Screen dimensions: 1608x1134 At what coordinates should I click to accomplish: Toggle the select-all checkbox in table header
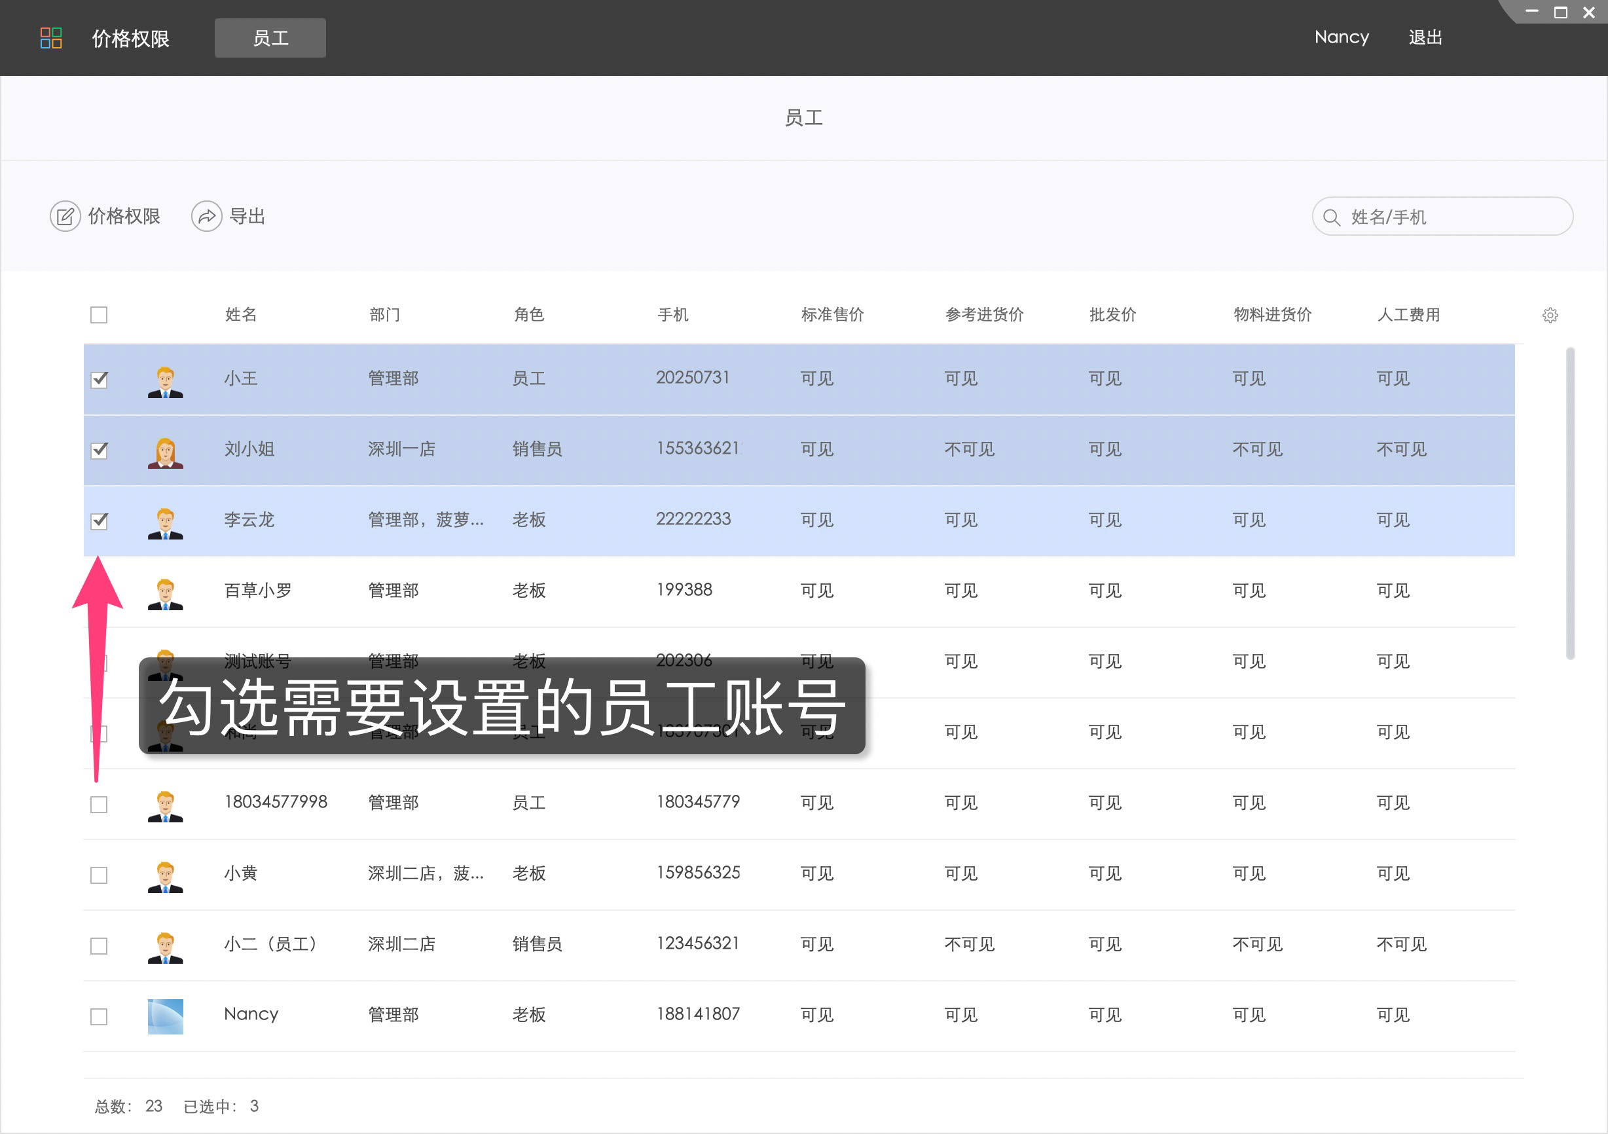(99, 315)
